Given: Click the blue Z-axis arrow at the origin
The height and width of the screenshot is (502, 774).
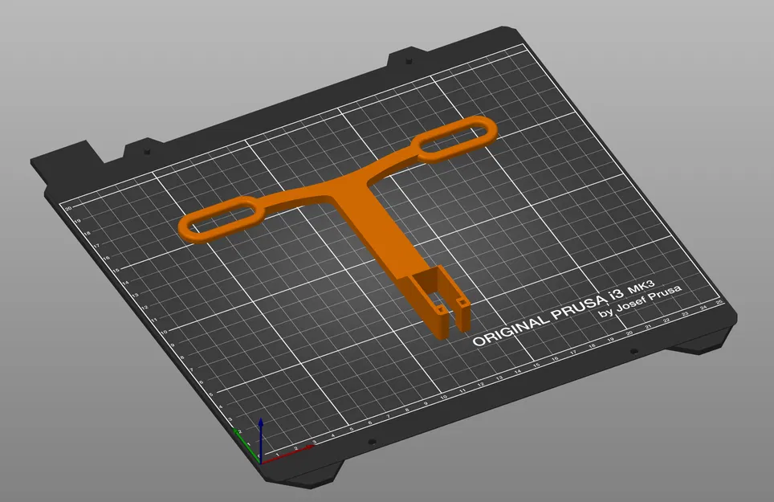Looking at the screenshot, I should pos(262,426).
